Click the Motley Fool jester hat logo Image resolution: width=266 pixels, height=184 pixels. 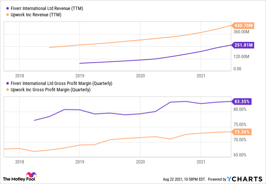coord(30,176)
